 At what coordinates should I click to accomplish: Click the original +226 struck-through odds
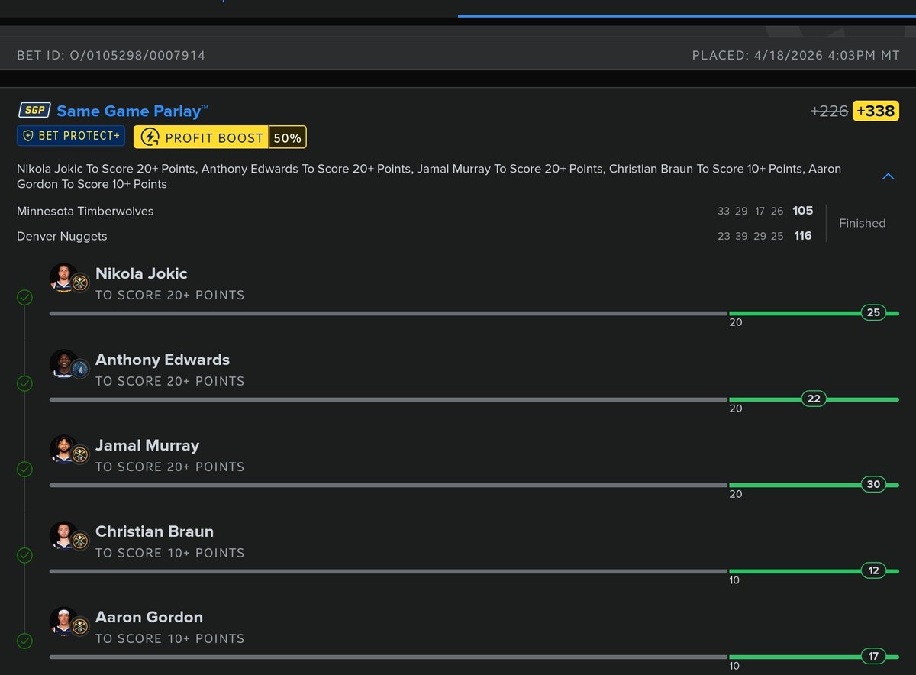(x=830, y=111)
